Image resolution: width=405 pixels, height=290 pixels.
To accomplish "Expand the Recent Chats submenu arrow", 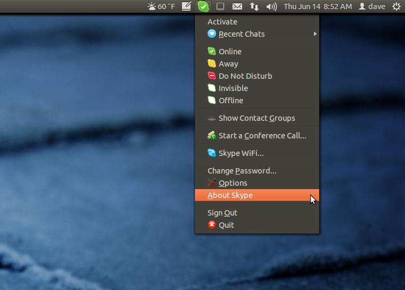I will [x=315, y=34].
